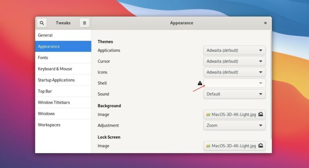Click the file picker icon for Background image
Screen dimensions: 309x168
pyautogui.click(x=260, y=114)
